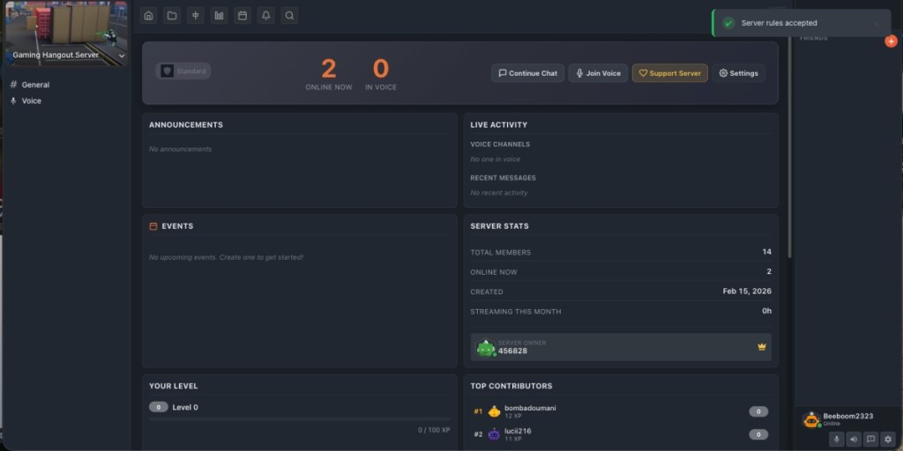The width and height of the screenshot is (903, 451).
Task: Click the No recent activity text
Action: pyautogui.click(x=499, y=193)
